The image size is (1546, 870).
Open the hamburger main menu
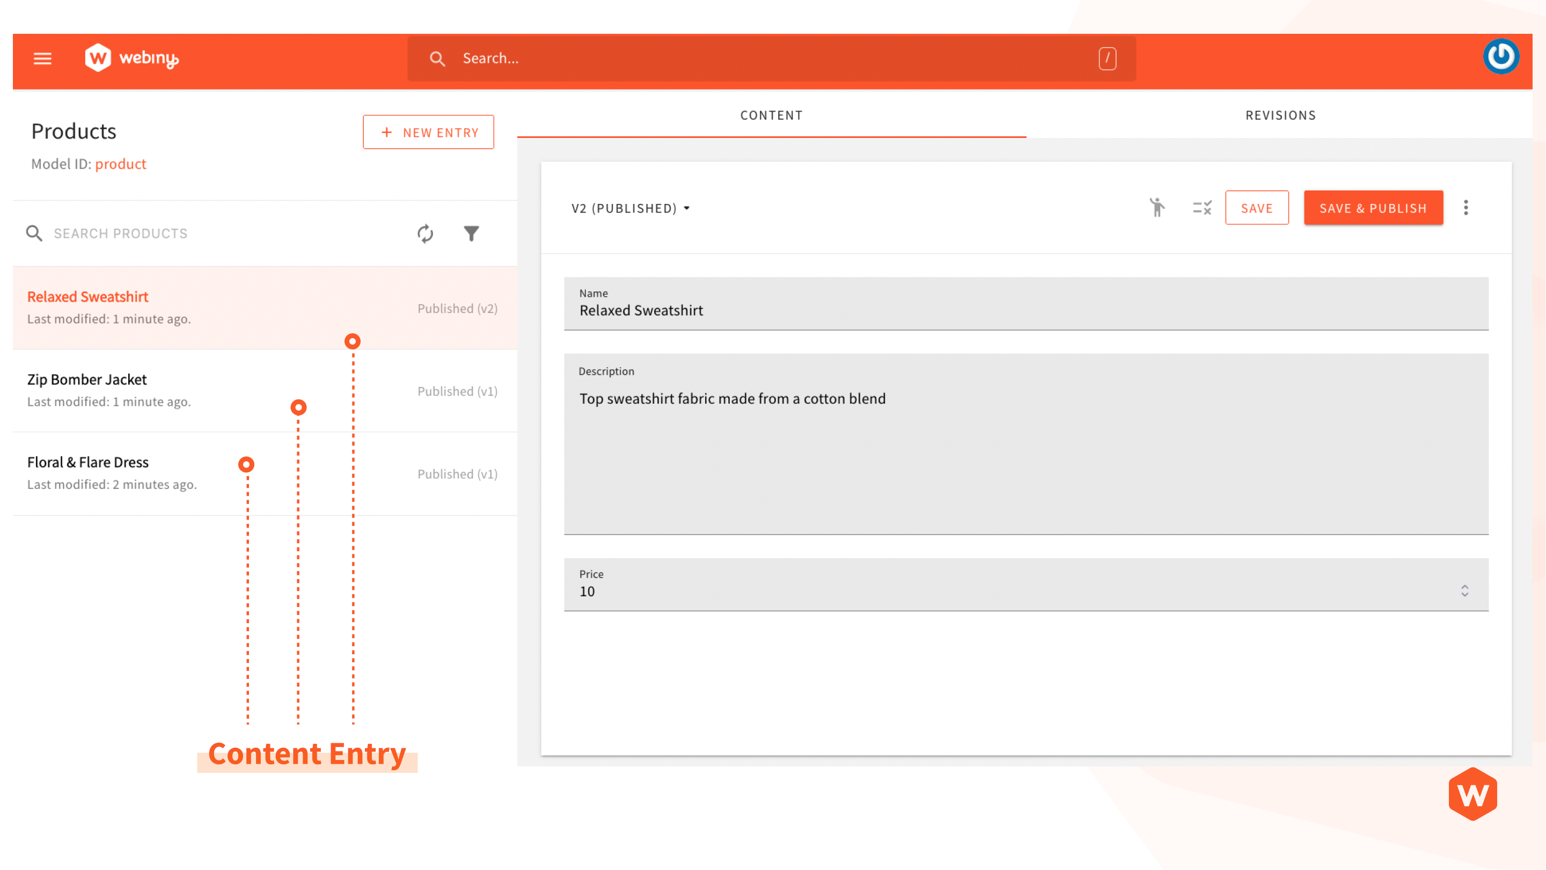[42, 59]
